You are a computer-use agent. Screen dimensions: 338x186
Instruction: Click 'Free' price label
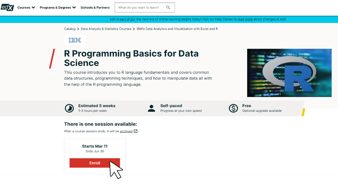[247, 106]
